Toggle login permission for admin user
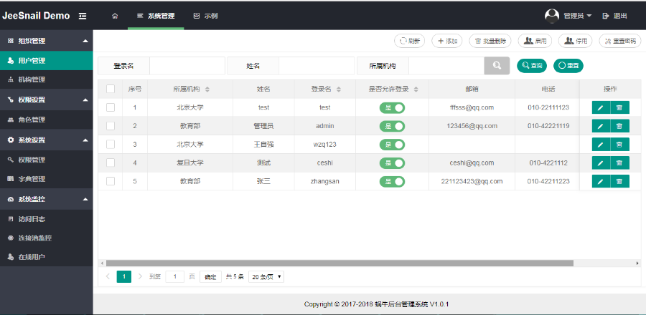 [x=392, y=126]
